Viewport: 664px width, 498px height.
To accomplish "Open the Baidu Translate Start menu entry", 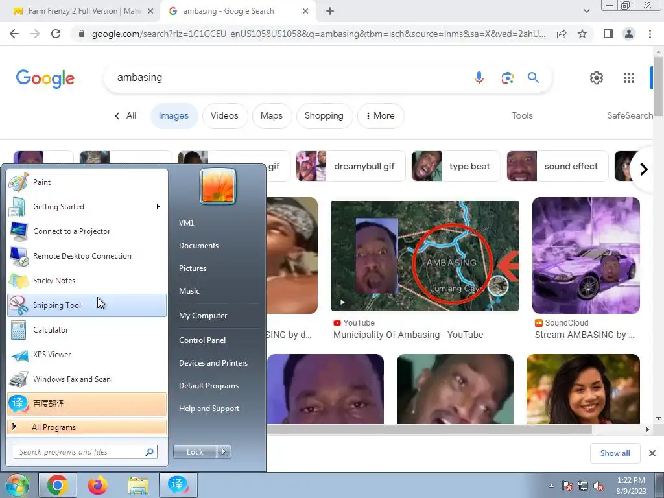I will coord(87,403).
